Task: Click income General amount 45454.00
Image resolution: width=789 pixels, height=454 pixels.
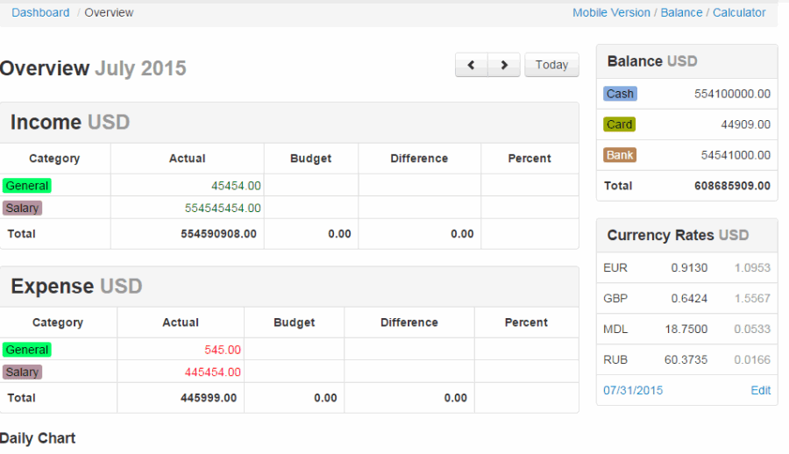Action: click(x=236, y=186)
